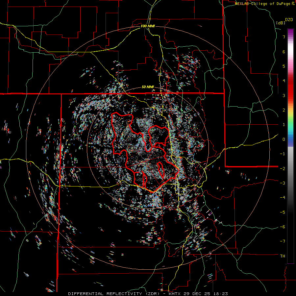This screenshot has width=296, height=296.
Task: Click the 50 NMI range ring label
Action: pyautogui.click(x=148, y=87)
